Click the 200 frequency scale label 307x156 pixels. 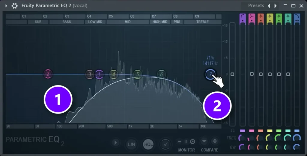[x=81, y=126]
